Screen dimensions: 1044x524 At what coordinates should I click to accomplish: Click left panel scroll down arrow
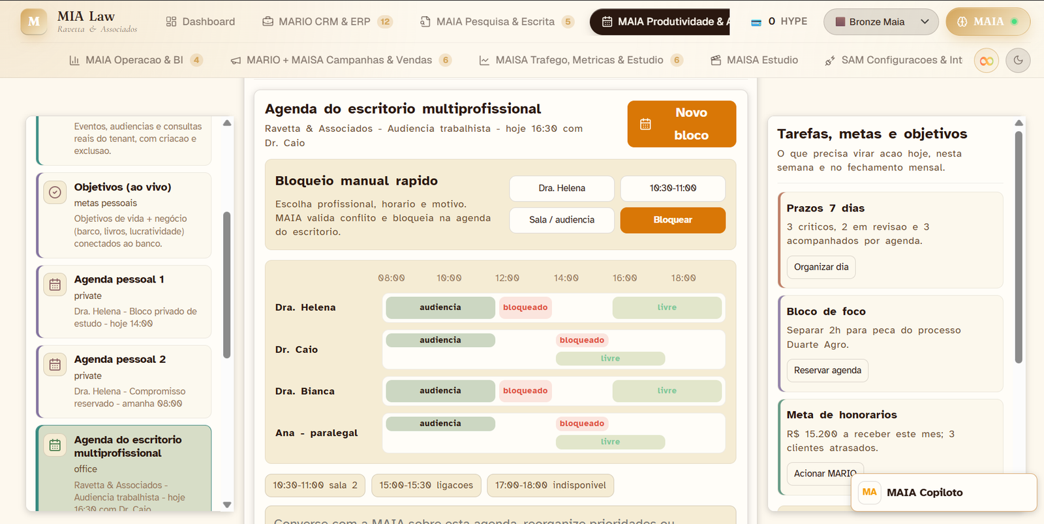tap(227, 504)
